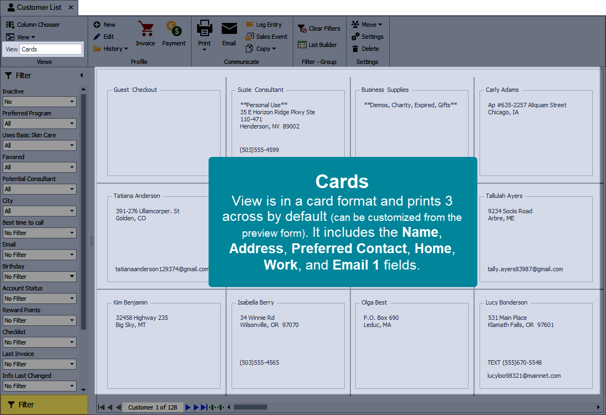Open the Invoice tool
Image resolution: width=606 pixels, height=415 pixels.
point(146,34)
